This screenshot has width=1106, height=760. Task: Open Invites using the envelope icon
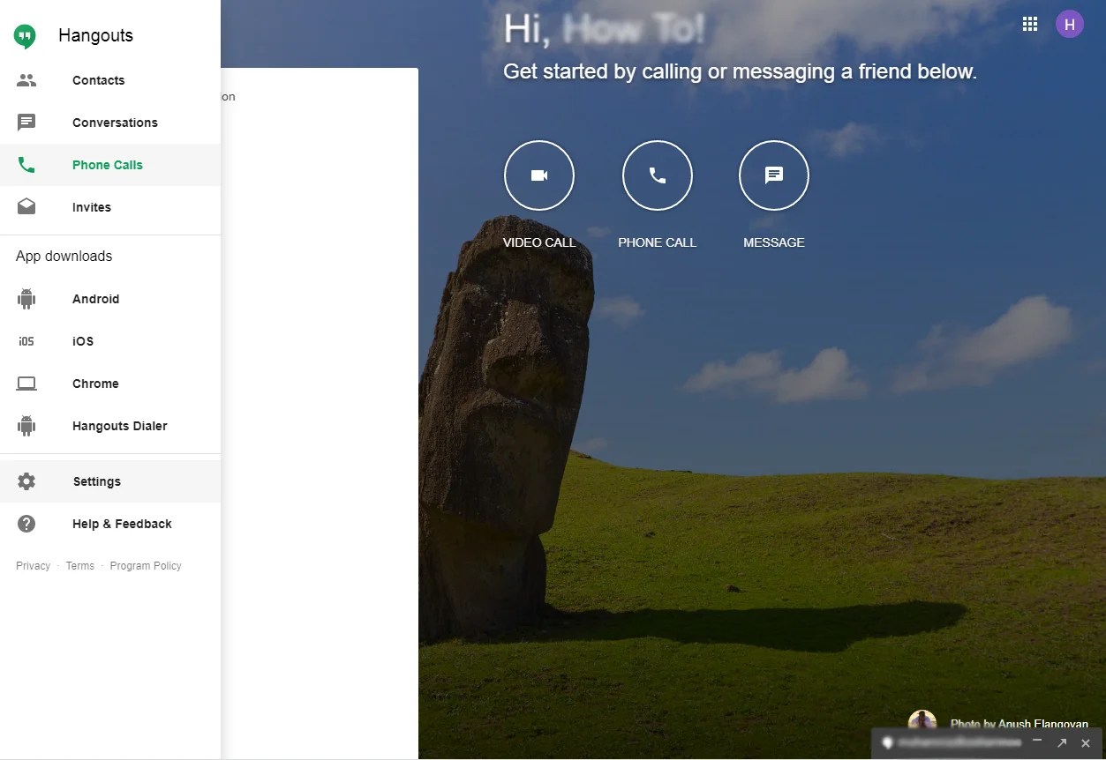click(x=26, y=206)
